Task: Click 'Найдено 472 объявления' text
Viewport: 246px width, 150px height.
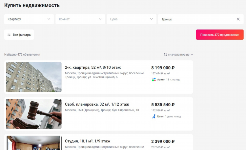Action: pos(22,55)
